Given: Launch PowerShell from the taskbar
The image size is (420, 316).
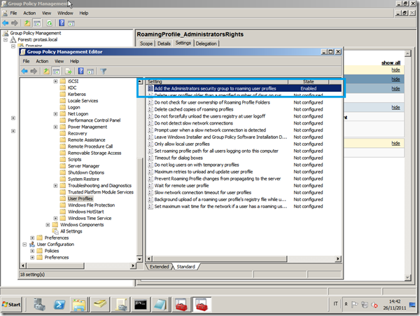Looking at the screenshot, I should (x=59, y=305).
